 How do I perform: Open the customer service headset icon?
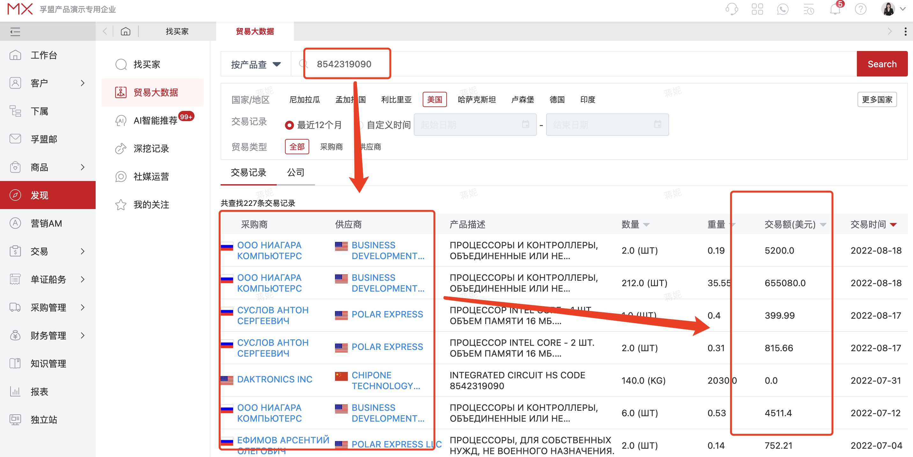(731, 9)
